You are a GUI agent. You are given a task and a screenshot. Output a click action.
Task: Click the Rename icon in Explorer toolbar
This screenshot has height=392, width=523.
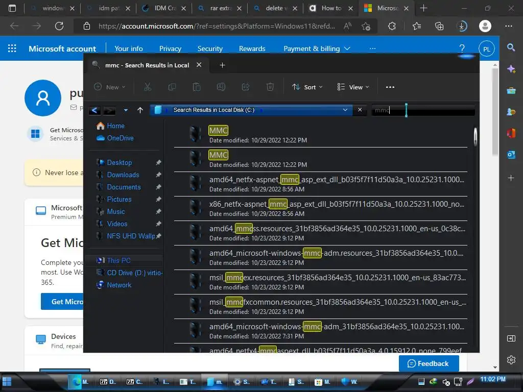pyautogui.click(x=221, y=87)
